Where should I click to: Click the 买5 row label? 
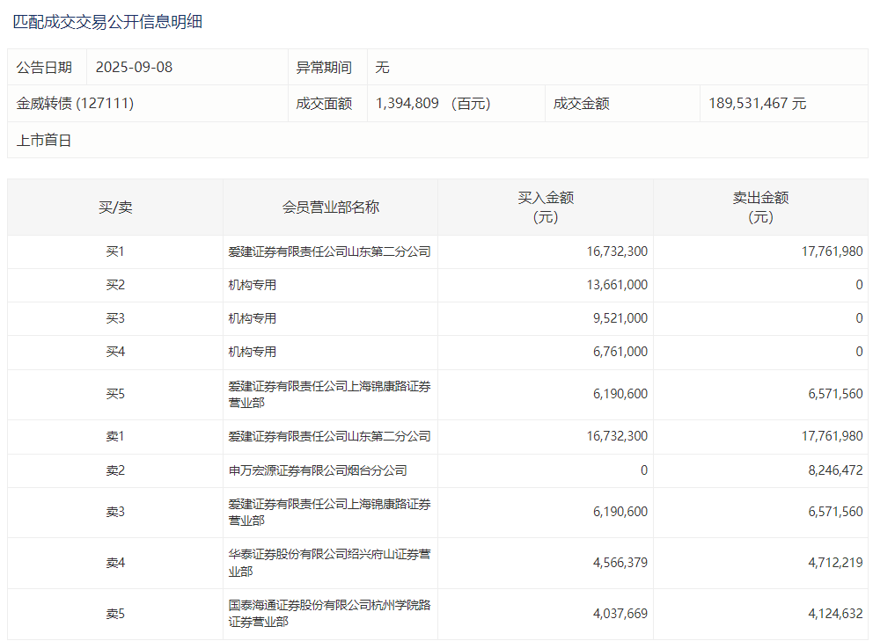click(115, 394)
